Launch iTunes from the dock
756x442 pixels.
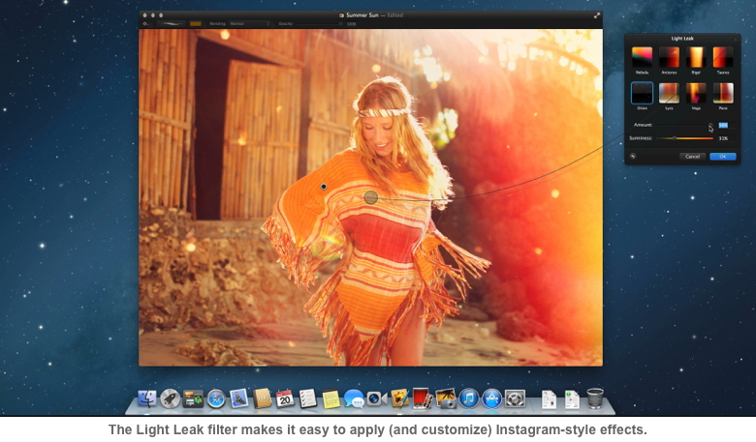(469, 398)
